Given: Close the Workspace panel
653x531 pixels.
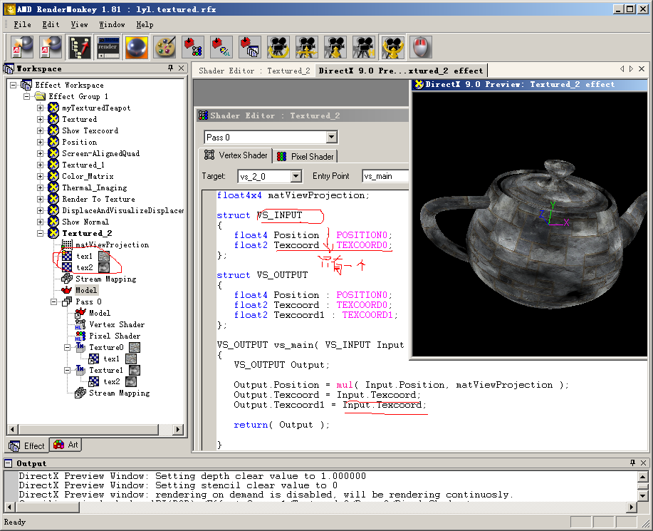Looking at the screenshot, I should pyautogui.click(x=181, y=68).
